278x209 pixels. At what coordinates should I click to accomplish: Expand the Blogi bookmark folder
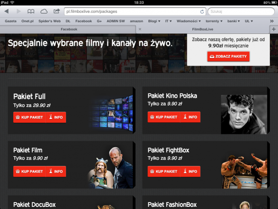(154, 21)
